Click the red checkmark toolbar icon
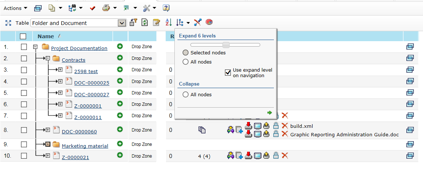 click(92, 8)
